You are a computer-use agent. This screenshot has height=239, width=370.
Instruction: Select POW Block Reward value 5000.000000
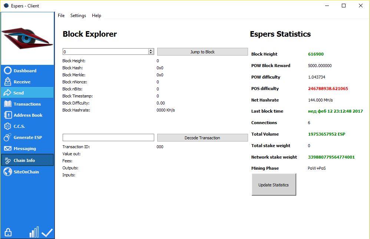320,66
